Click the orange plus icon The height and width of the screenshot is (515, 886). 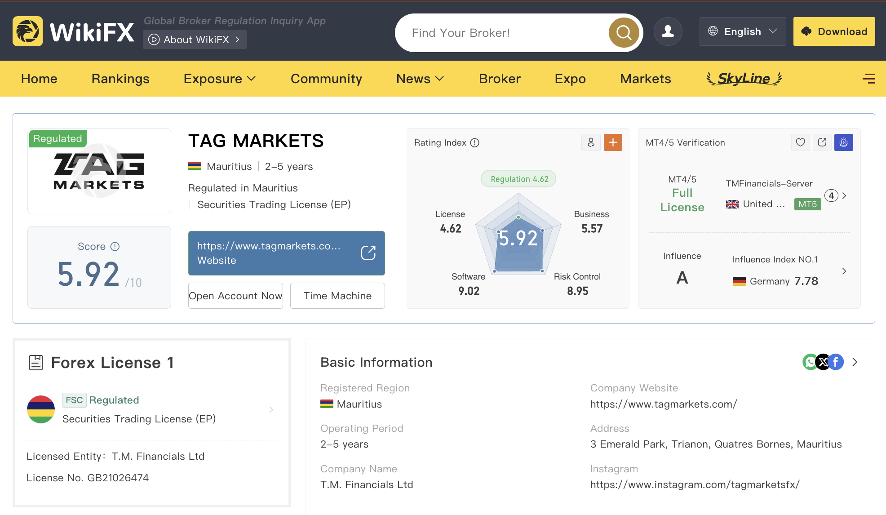613,142
